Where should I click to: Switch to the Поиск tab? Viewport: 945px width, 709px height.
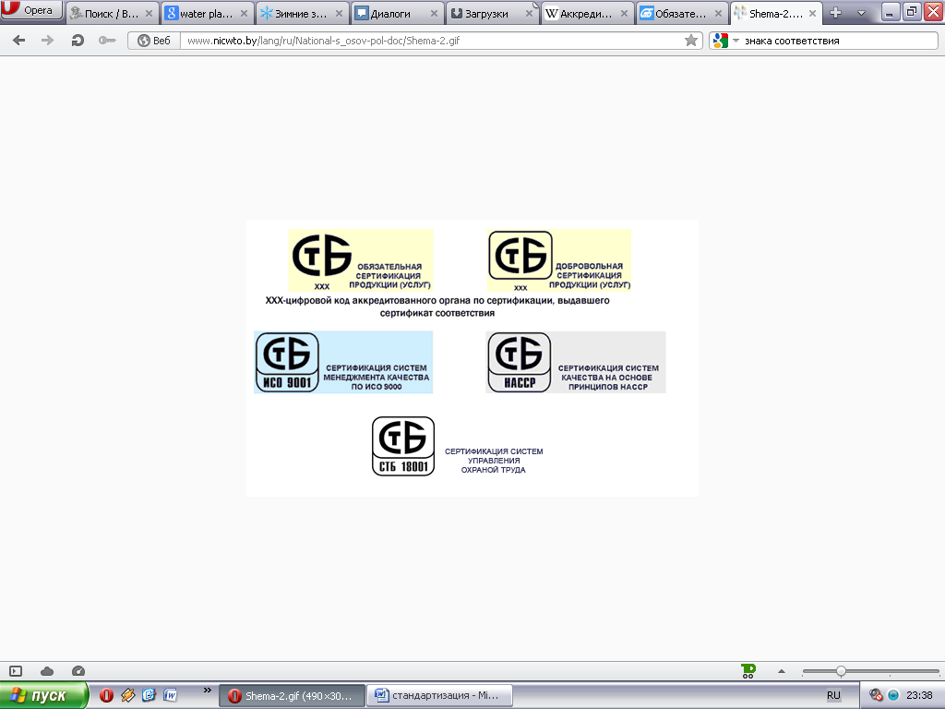click(x=112, y=13)
